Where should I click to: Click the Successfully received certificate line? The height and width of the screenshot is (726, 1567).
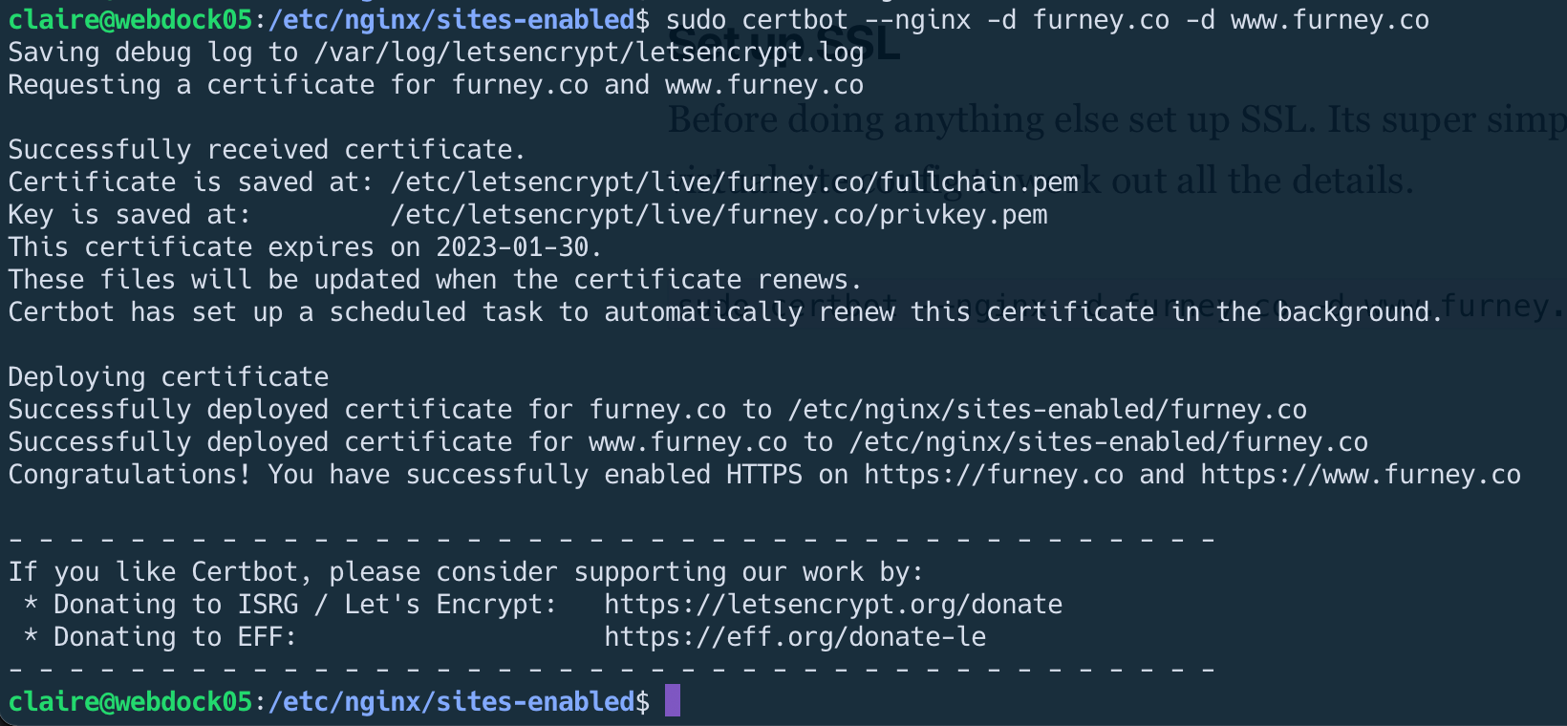click(x=267, y=150)
